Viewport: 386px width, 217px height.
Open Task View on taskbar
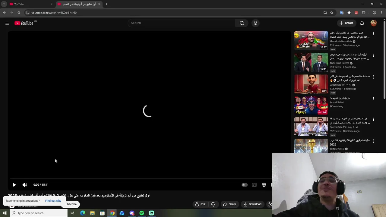(72, 213)
